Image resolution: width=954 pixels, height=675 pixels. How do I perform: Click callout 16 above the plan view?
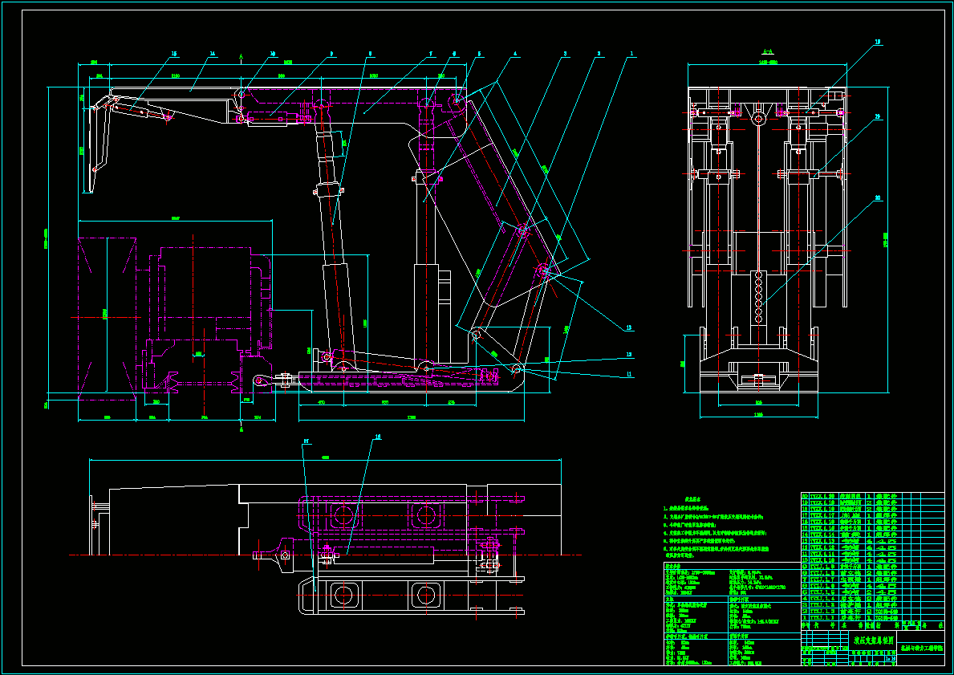377,437
